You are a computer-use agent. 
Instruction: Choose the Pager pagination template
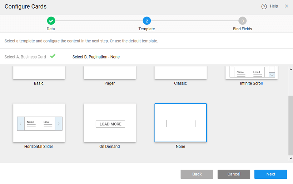[x=110, y=73]
